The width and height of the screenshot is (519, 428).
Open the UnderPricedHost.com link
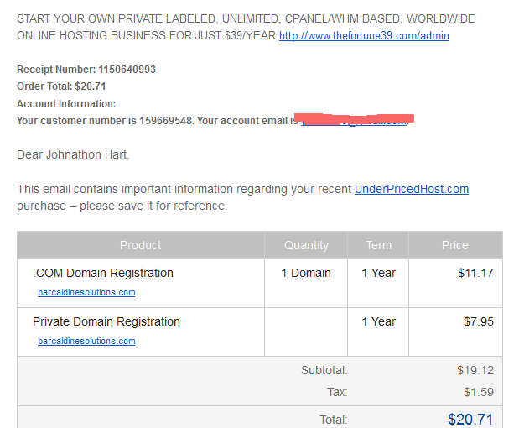pos(412,189)
